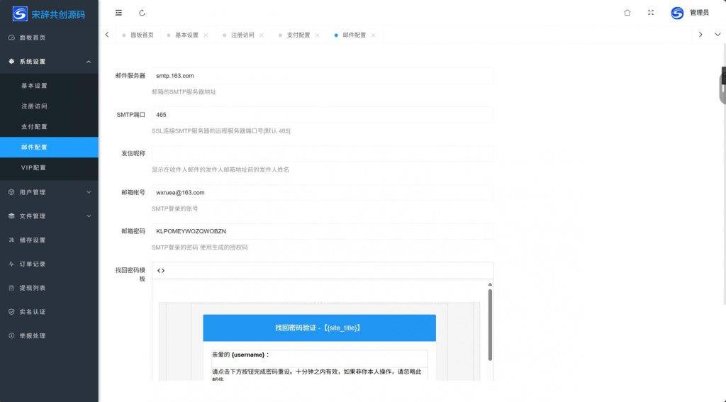Click the SMTP登录的账号 hint text
The height and width of the screenshot is (402, 726).
(174, 209)
